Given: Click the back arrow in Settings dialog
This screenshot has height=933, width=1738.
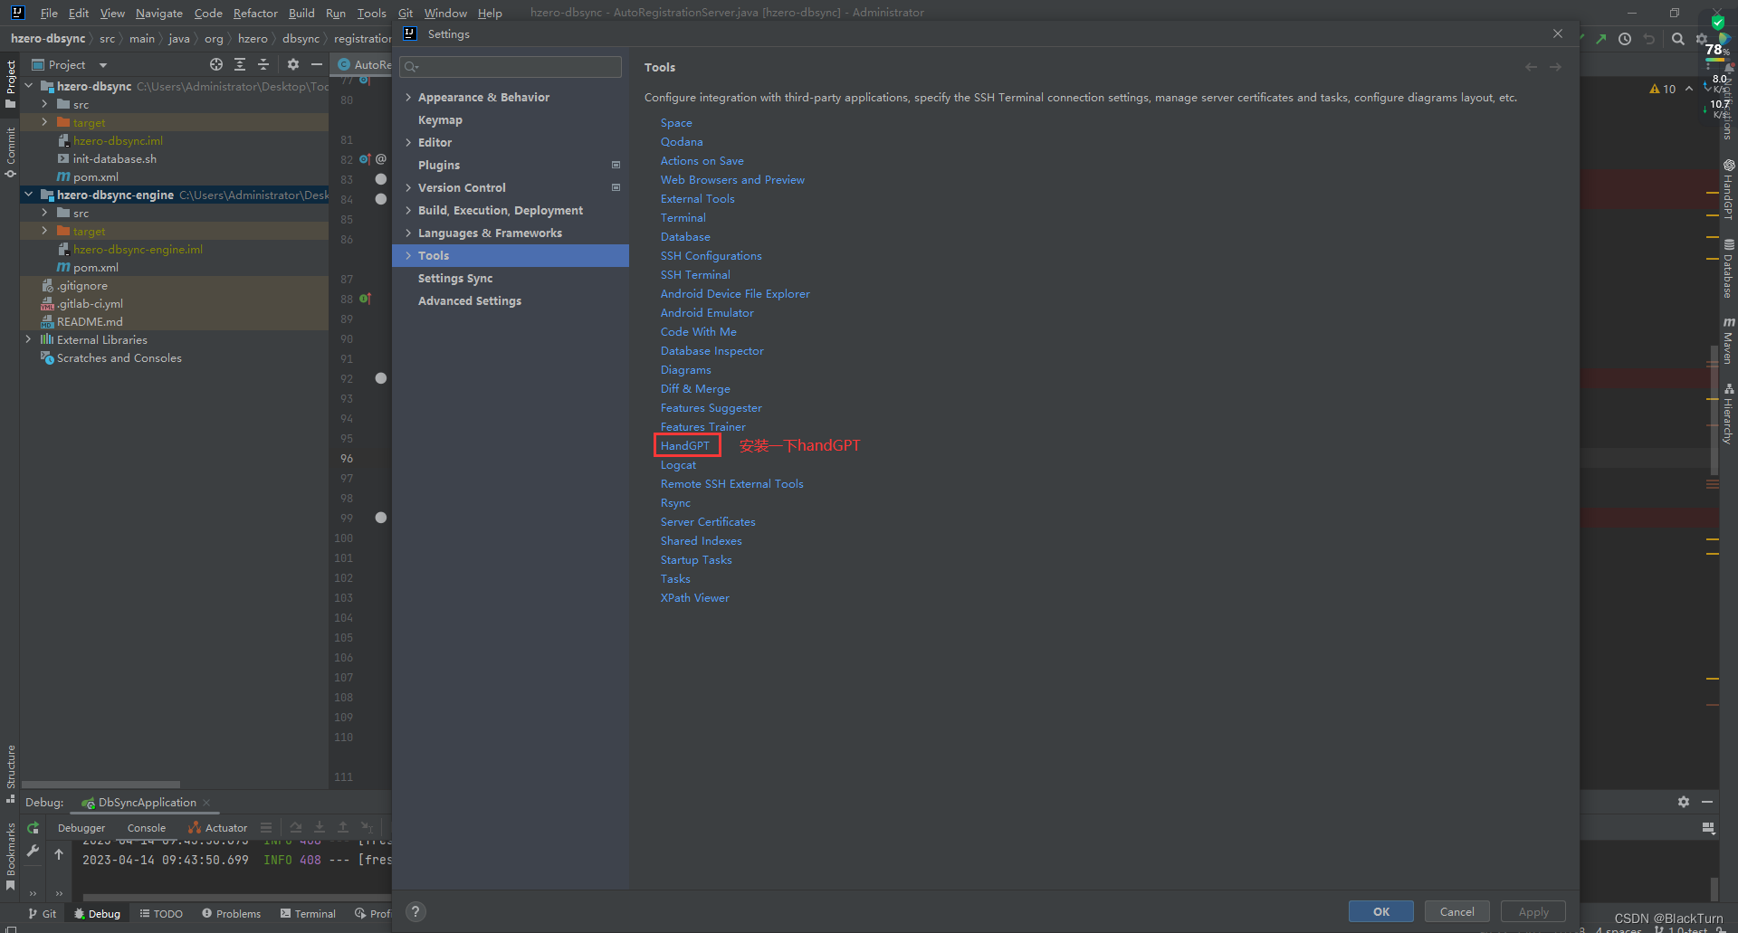Looking at the screenshot, I should click(x=1531, y=67).
